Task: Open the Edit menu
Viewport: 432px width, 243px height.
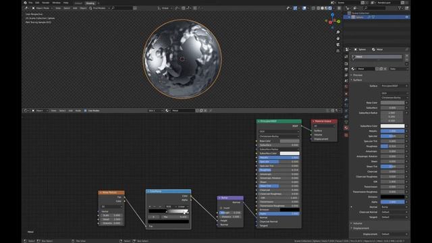Action: pyautogui.click(x=37, y=3)
